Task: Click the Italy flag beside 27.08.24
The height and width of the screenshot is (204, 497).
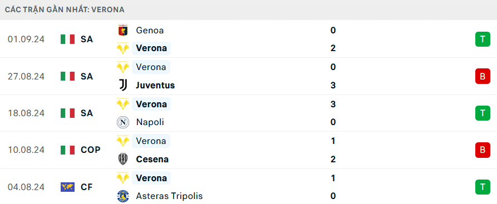Action: (67, 76)
